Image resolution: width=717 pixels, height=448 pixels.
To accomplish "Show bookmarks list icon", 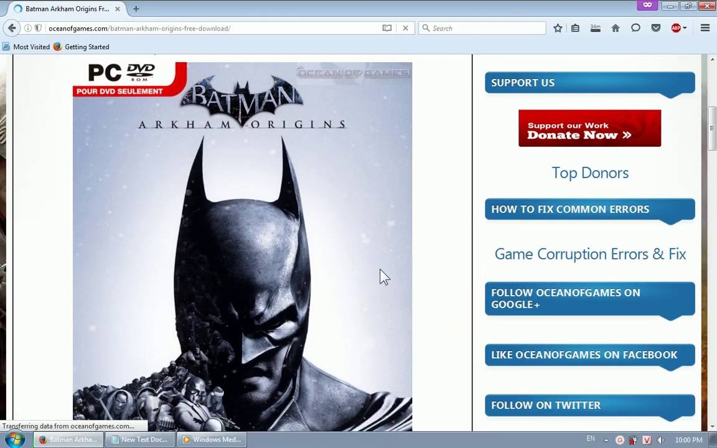I will pyautogui.click(x=575, y=29).
